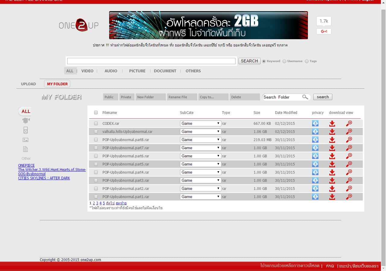Tick the select-all checkbox in table header
This screenshot has height=271, width=386.
point(96,112)
